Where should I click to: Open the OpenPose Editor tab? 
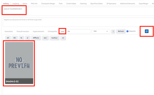coord(97,4)
